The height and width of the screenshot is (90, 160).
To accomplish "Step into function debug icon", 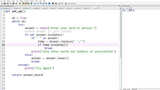I will click(x=41, y=3).
